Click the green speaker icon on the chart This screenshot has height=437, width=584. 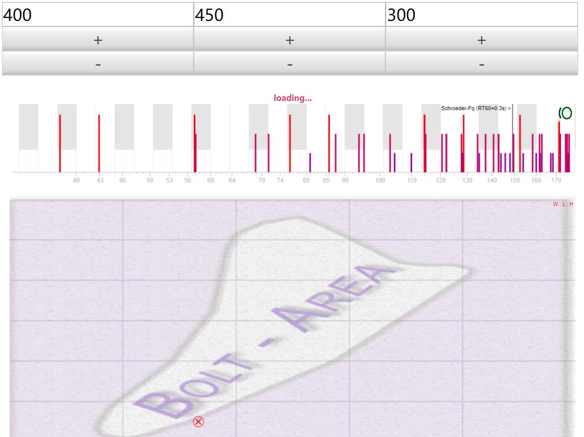coord(565,113)
